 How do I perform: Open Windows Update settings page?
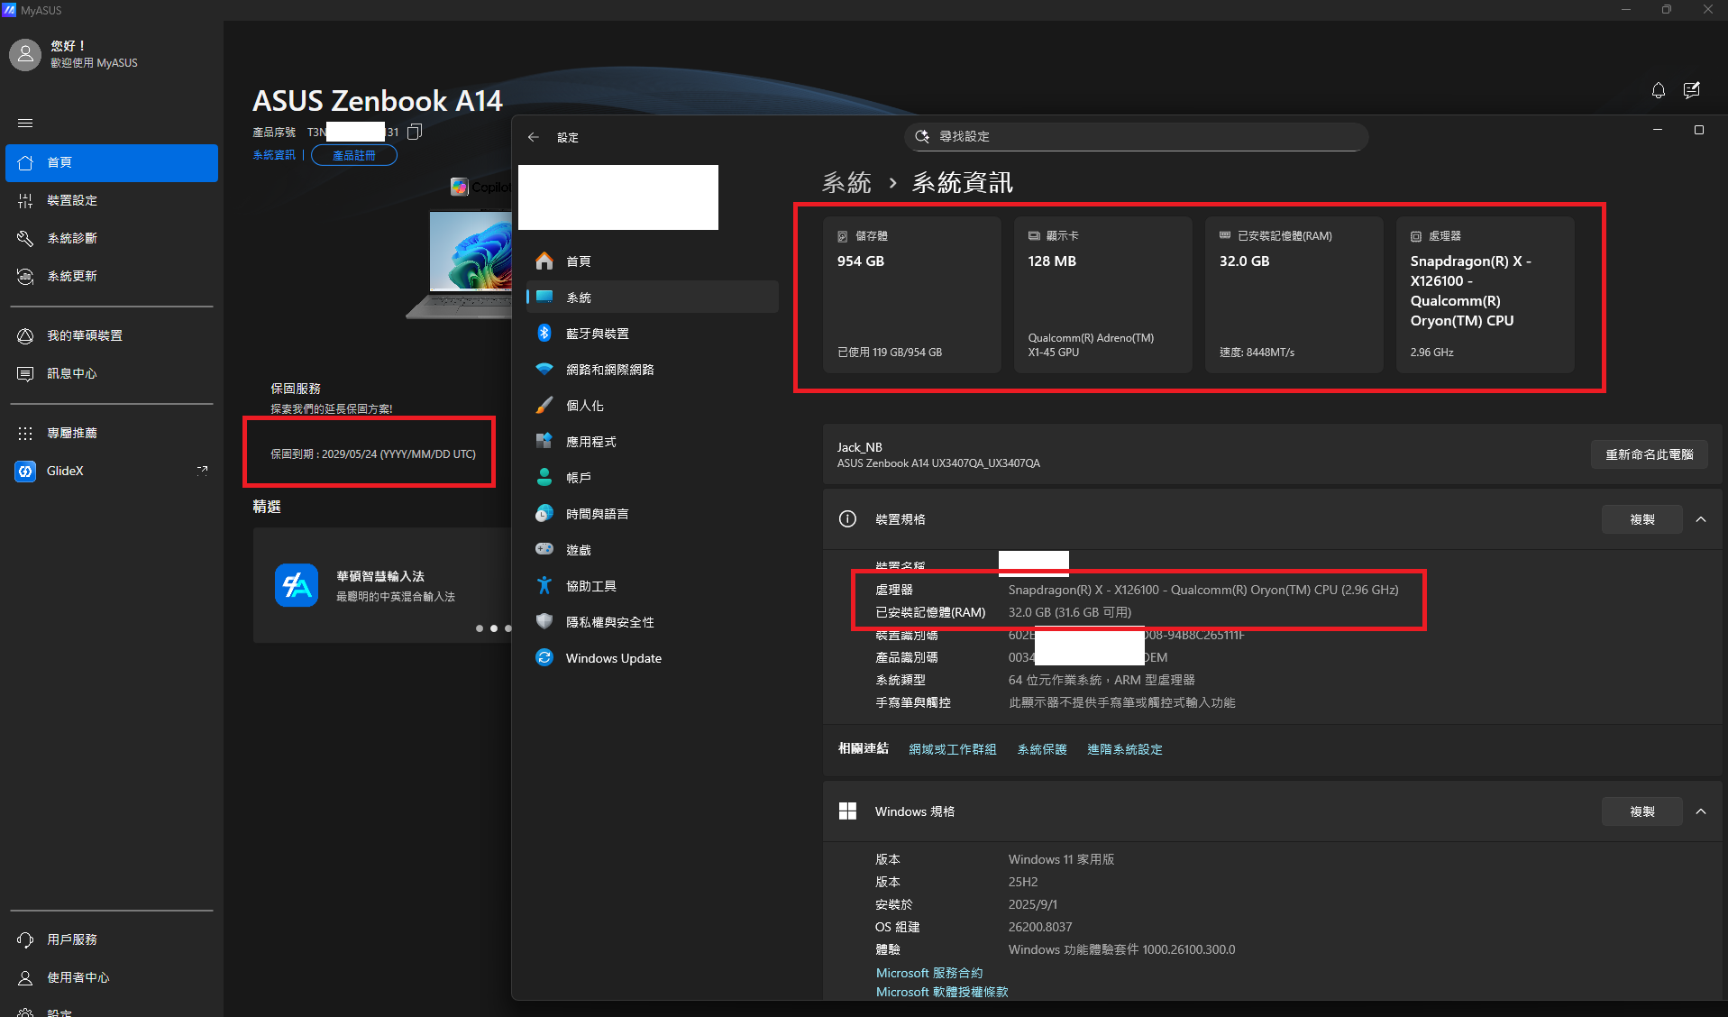(x=613, y=658)
